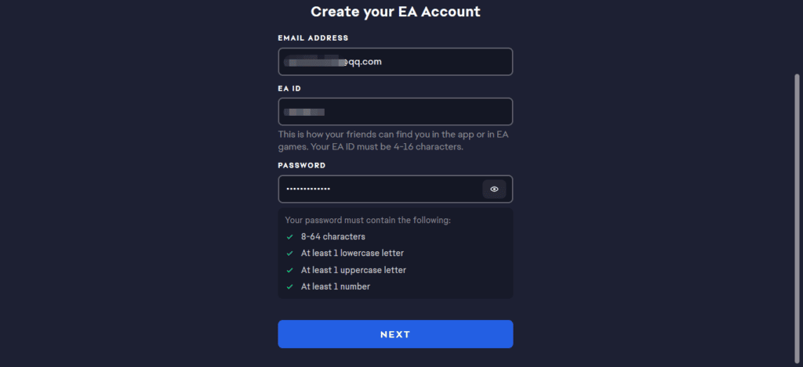Click the checkmark next to uppercase letter rule
The image size is (803, 367).
click(290, 270)
